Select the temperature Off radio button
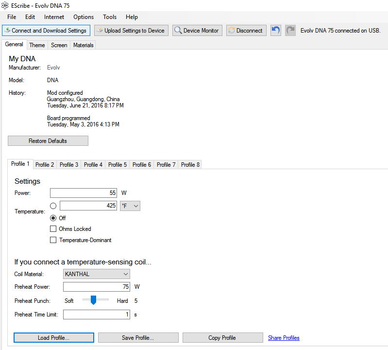This screenshot has height=350, width=388. [x=53, y=218]
